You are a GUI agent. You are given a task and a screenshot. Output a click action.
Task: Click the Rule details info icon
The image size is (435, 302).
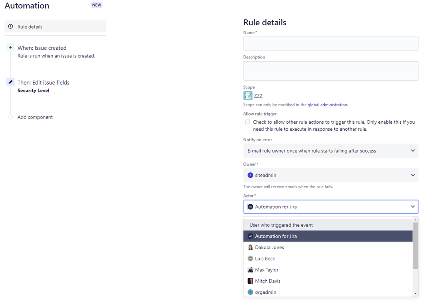coord(10,27)
